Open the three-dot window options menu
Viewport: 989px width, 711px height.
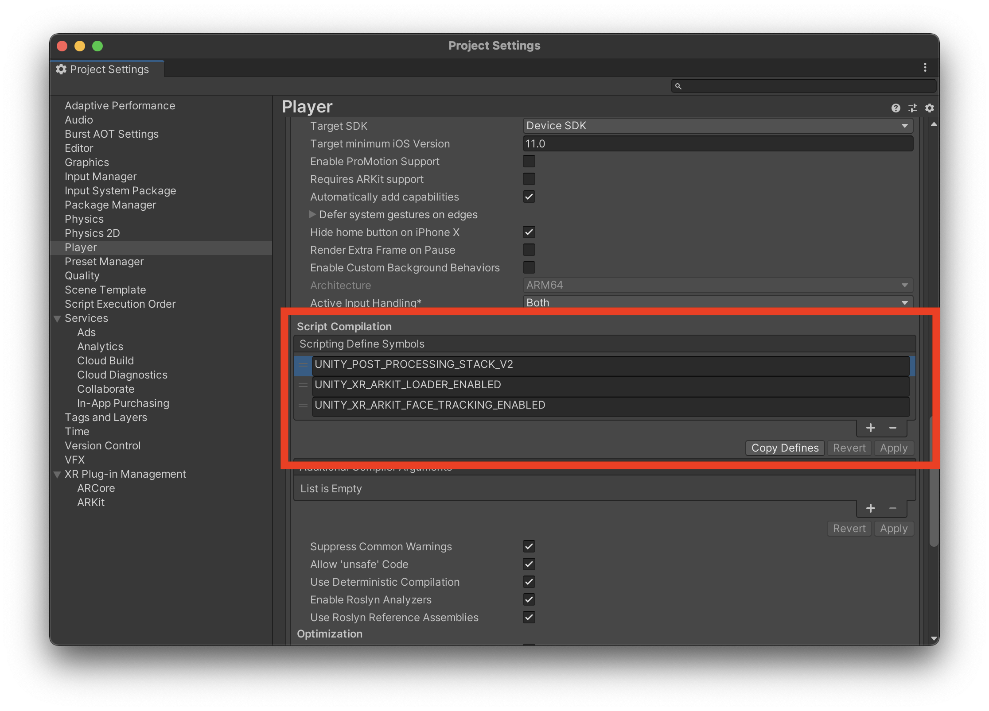[x=925, y=67]
